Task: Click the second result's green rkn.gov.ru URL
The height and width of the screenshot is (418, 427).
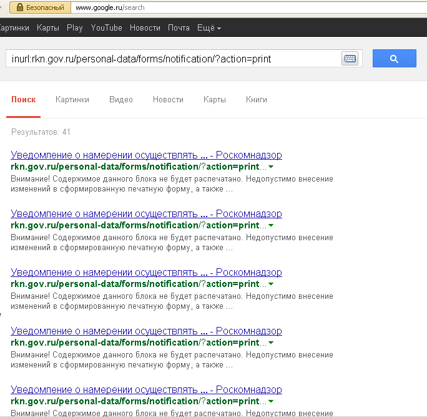Action: pyautogui.click(x=139, y=225)
